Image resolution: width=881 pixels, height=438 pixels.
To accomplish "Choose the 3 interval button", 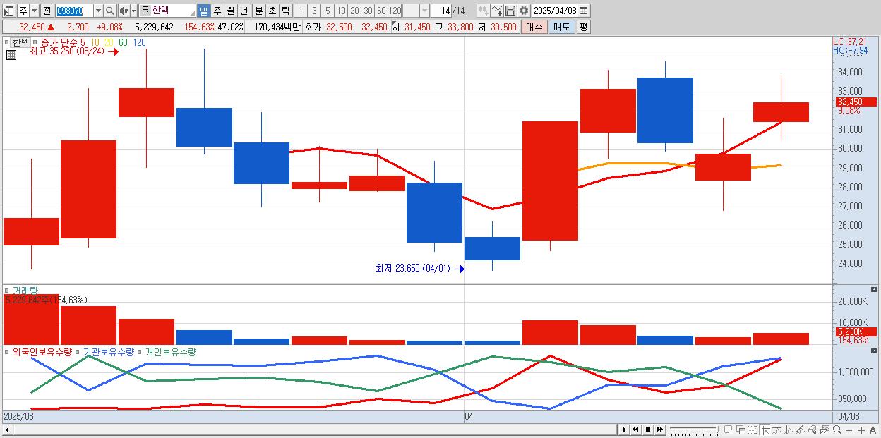I will pos(314,11).
